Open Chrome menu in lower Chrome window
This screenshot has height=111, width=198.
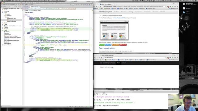(x=177, y=58)
